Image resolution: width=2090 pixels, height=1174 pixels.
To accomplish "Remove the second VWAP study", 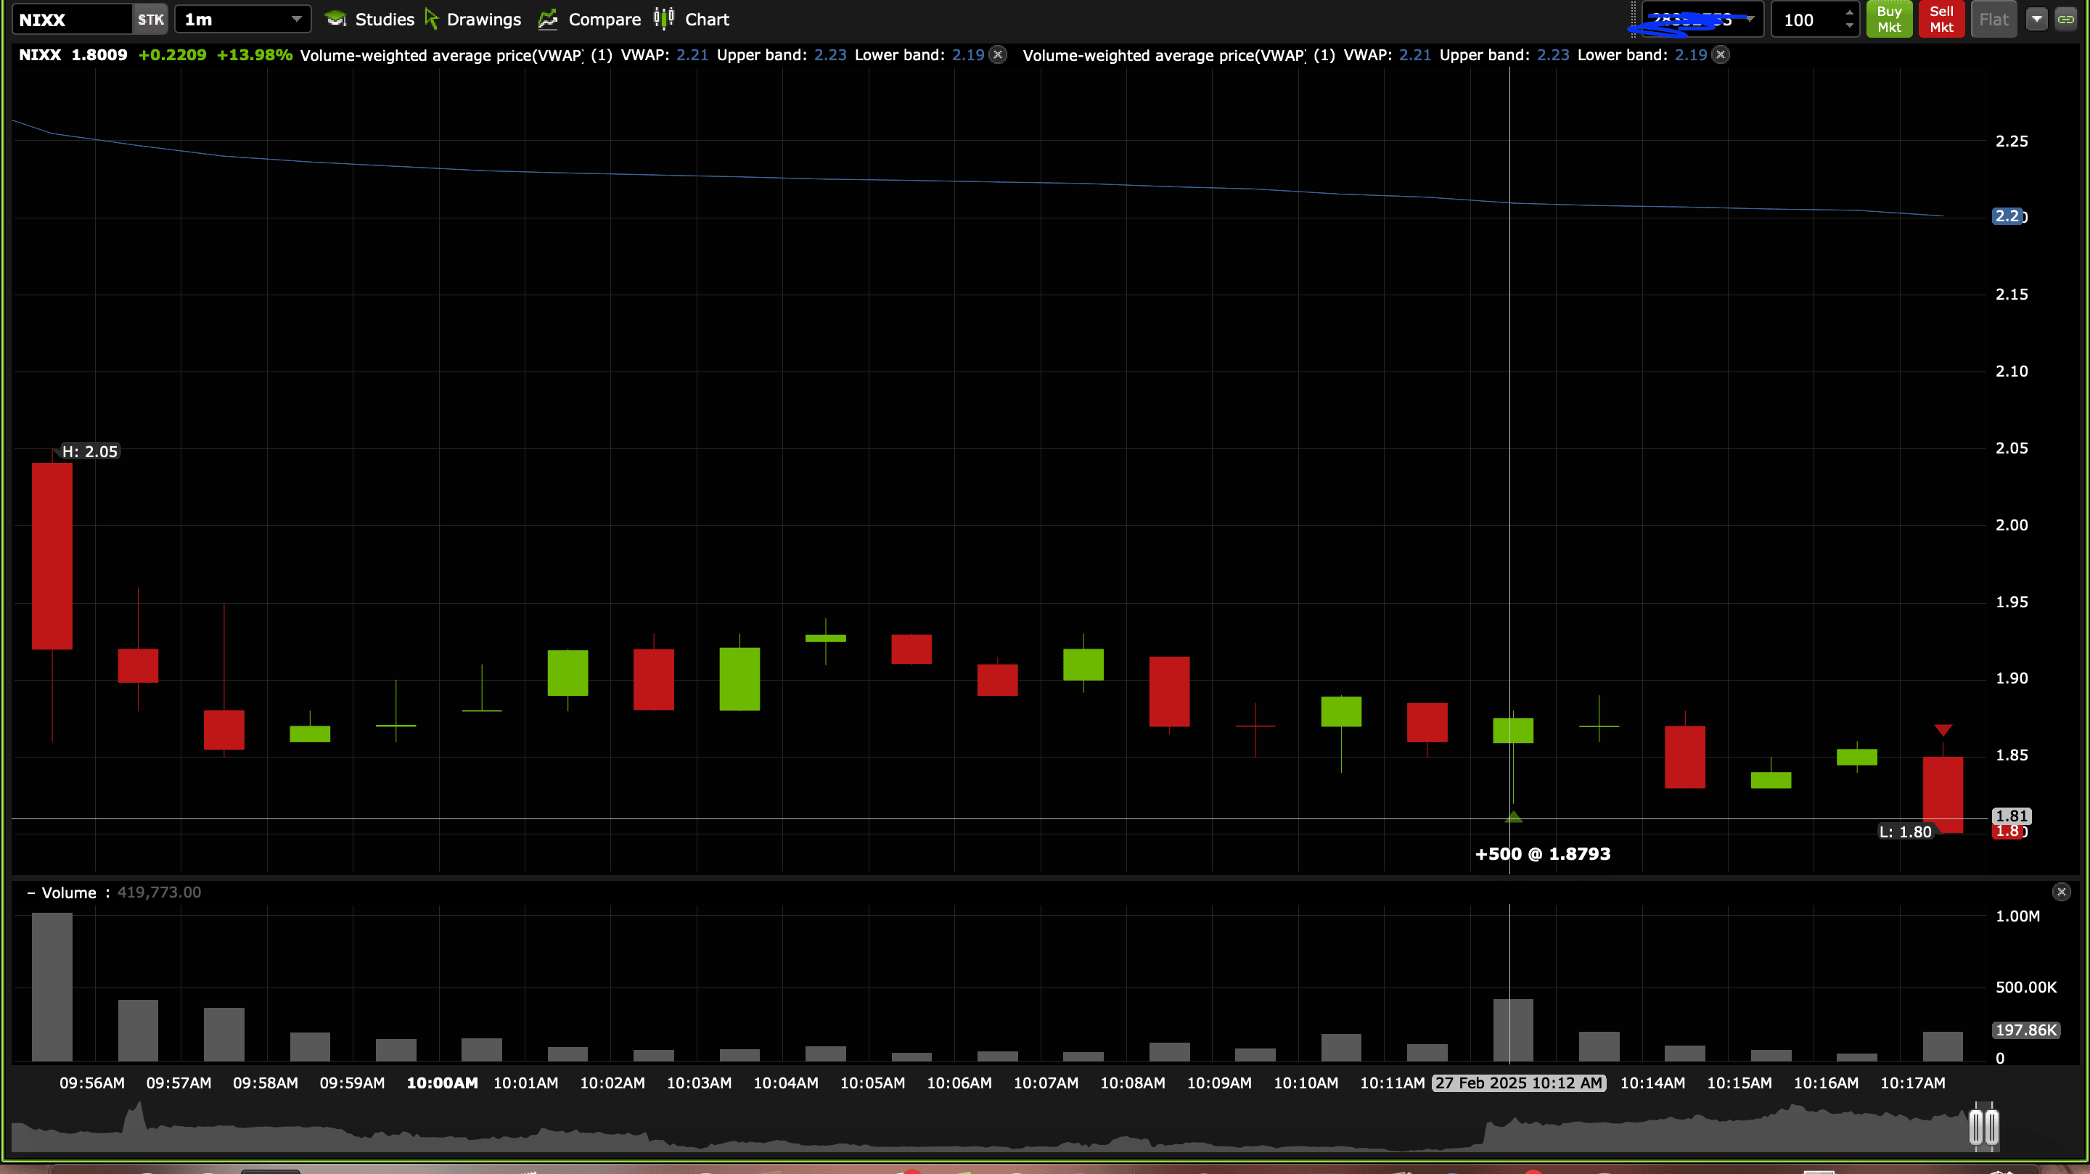I will click(1721, 55).
